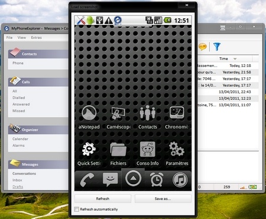Tap the messaging smiley dock icon
The width and height of the screenshot is (266, 219).
point(111,179)
